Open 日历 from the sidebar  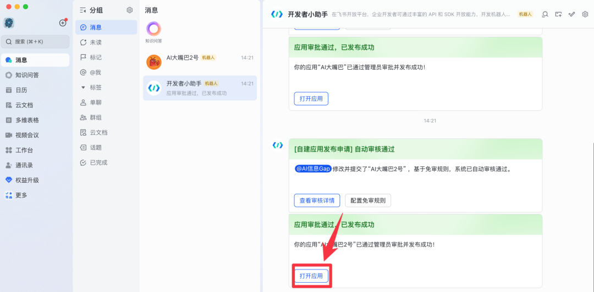point(21,90)
